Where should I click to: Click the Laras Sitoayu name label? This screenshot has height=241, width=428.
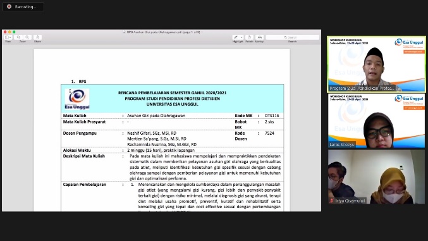[x=342, y=145]
